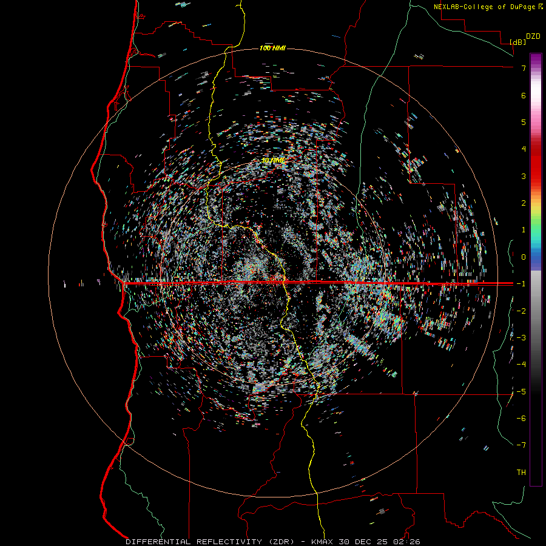Image resolution: width=546 pixels, height=546 pixels.
Task: Click the -1 value on the color scale
Action: 521,284
